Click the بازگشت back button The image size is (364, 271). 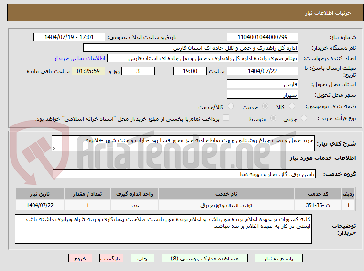(x=111, y=258)
